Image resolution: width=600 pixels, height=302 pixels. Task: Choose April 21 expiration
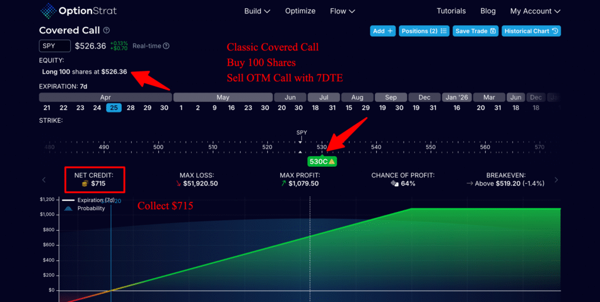pyautogui.click(x=47, y=108)
